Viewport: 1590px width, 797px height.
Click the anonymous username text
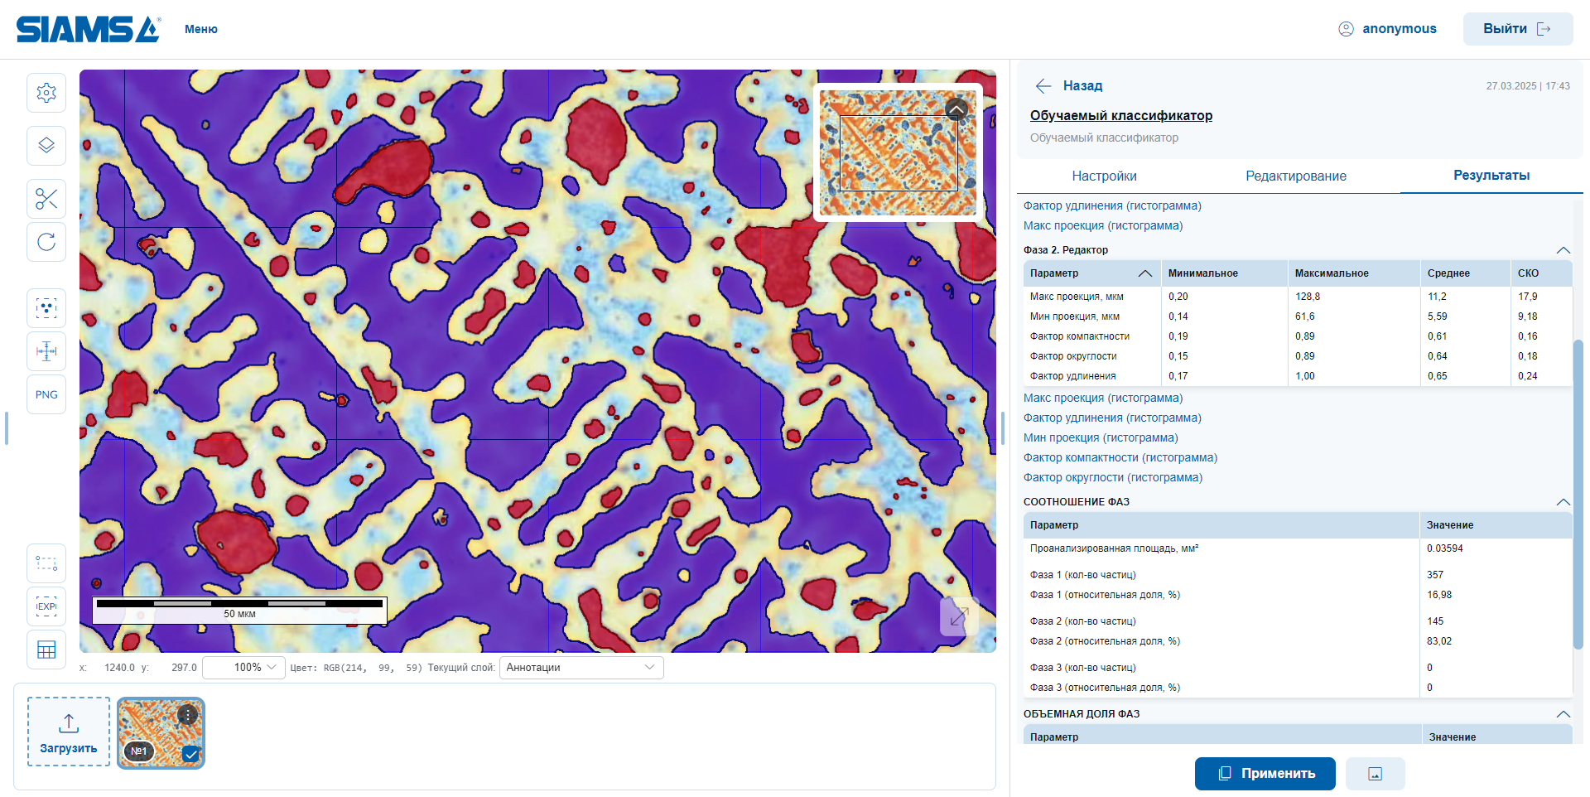click(x=1400, y=29)
